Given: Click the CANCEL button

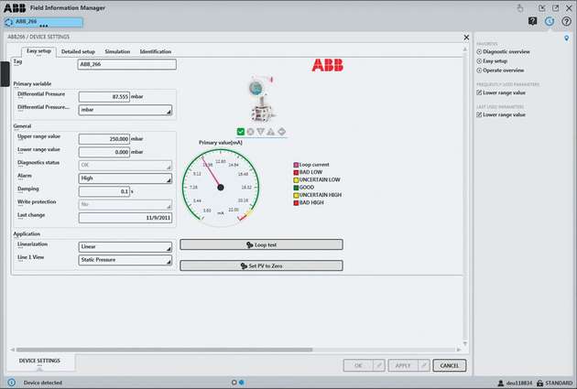Looking at the screenshot, I should [x=450, y=365].
